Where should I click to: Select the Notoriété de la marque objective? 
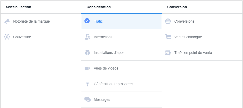[31, 21]
